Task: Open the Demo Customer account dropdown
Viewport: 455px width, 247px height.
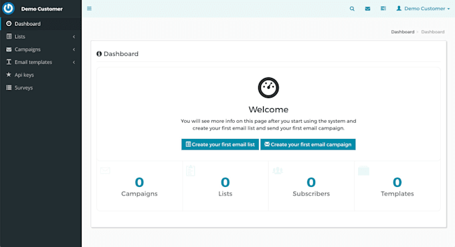Action: (x=423, y=9)
